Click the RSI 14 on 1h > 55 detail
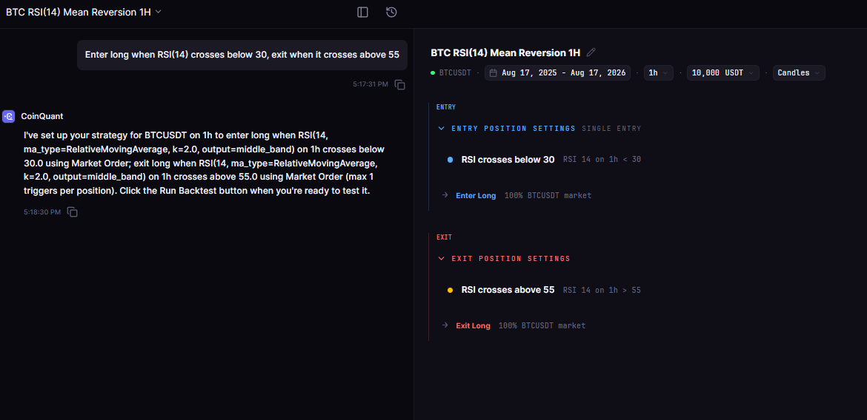The image size is (867, 420). pos(602,290)
